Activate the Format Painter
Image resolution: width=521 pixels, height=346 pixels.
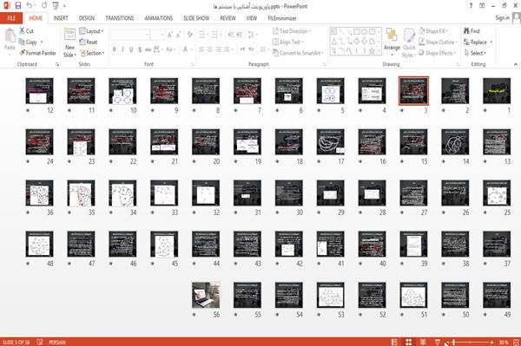point(37,53)
